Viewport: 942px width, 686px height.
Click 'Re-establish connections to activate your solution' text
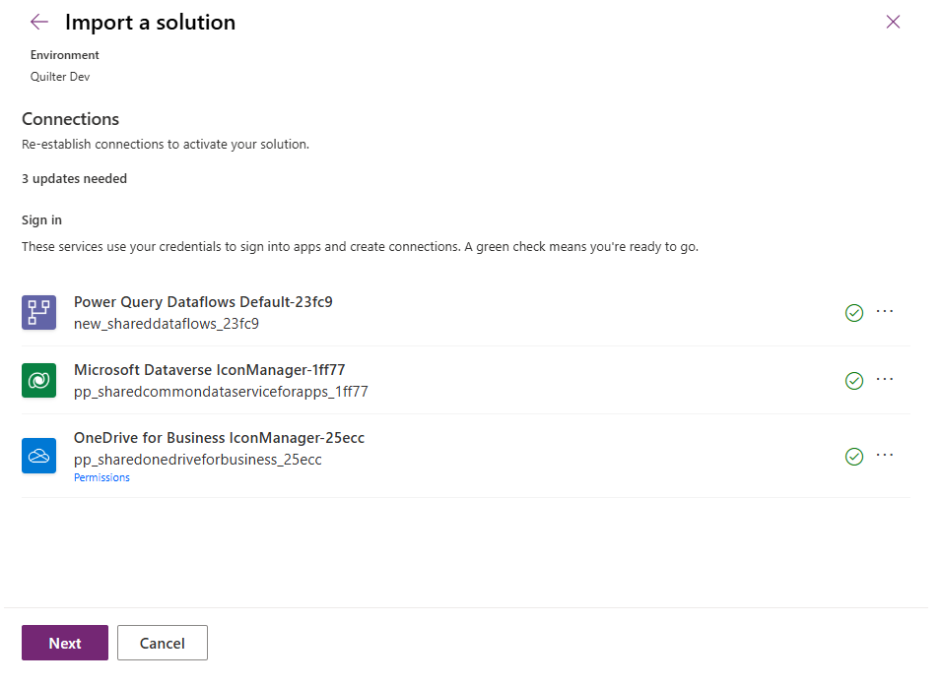click(x=166, y=145)
